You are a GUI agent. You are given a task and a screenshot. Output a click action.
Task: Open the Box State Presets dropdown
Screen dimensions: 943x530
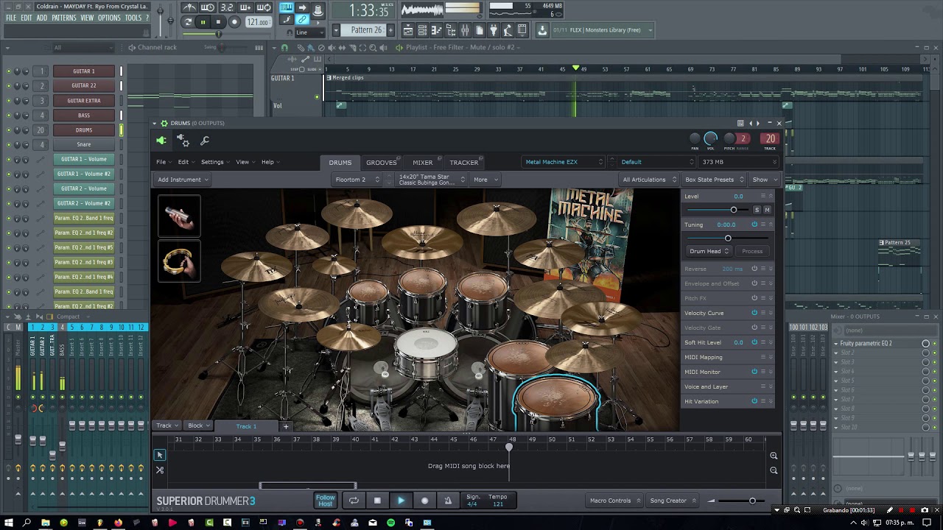click(x=714, y=180)
